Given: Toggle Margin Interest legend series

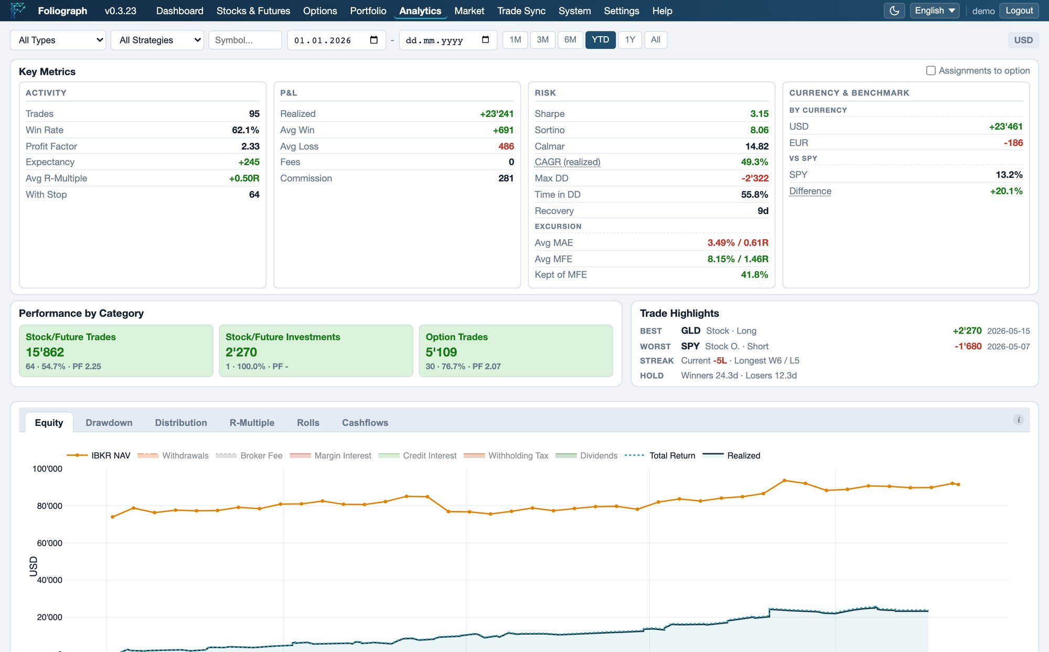Looking at the screenshot, I should (x=330, y=455).
